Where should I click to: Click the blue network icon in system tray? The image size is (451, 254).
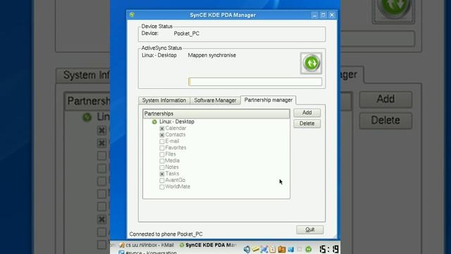[264, 249]
